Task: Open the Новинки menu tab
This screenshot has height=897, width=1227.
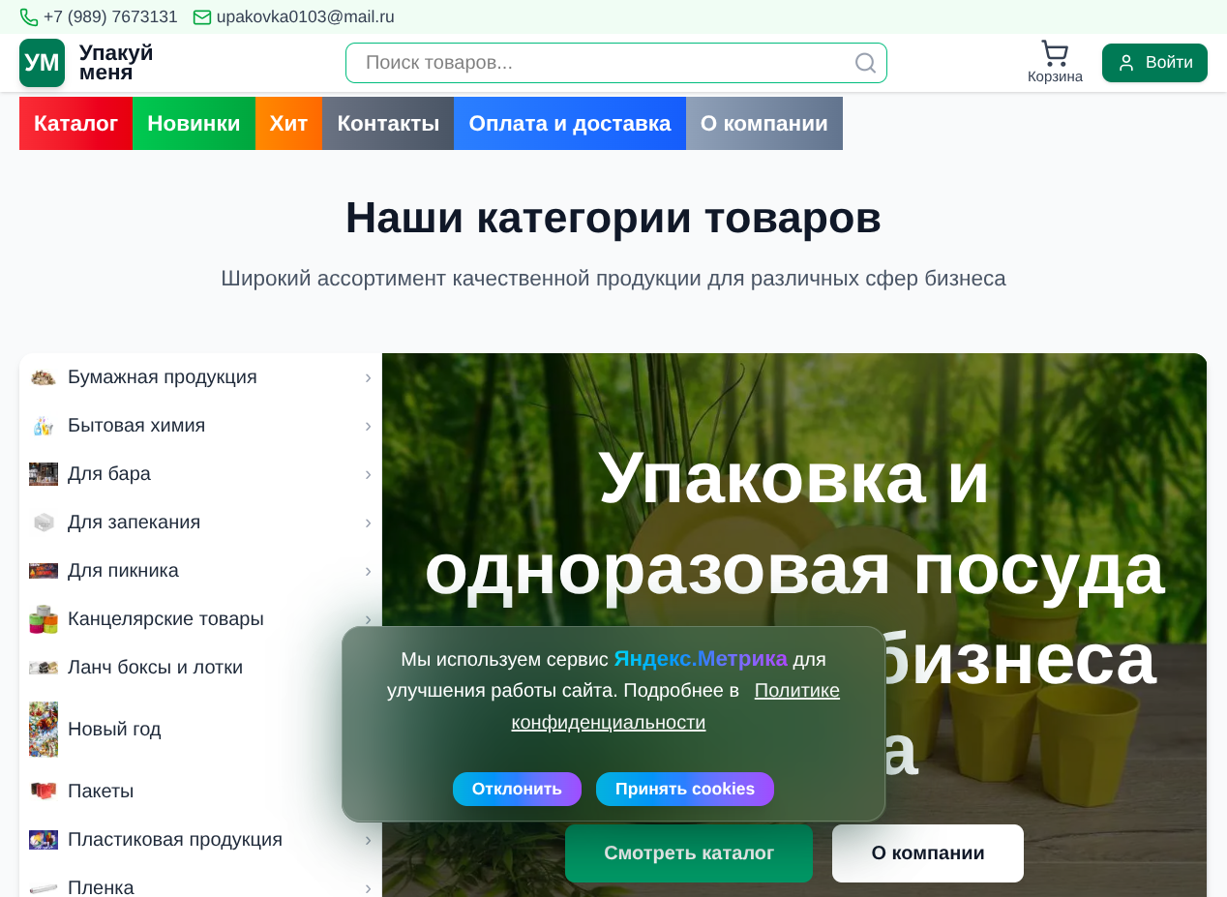Action: [x=194, y=124]
